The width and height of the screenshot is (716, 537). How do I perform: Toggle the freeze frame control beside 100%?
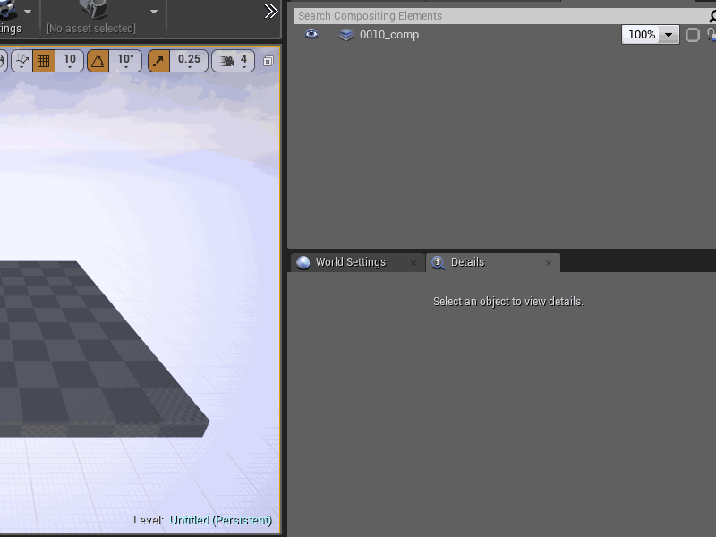point(691,35)
